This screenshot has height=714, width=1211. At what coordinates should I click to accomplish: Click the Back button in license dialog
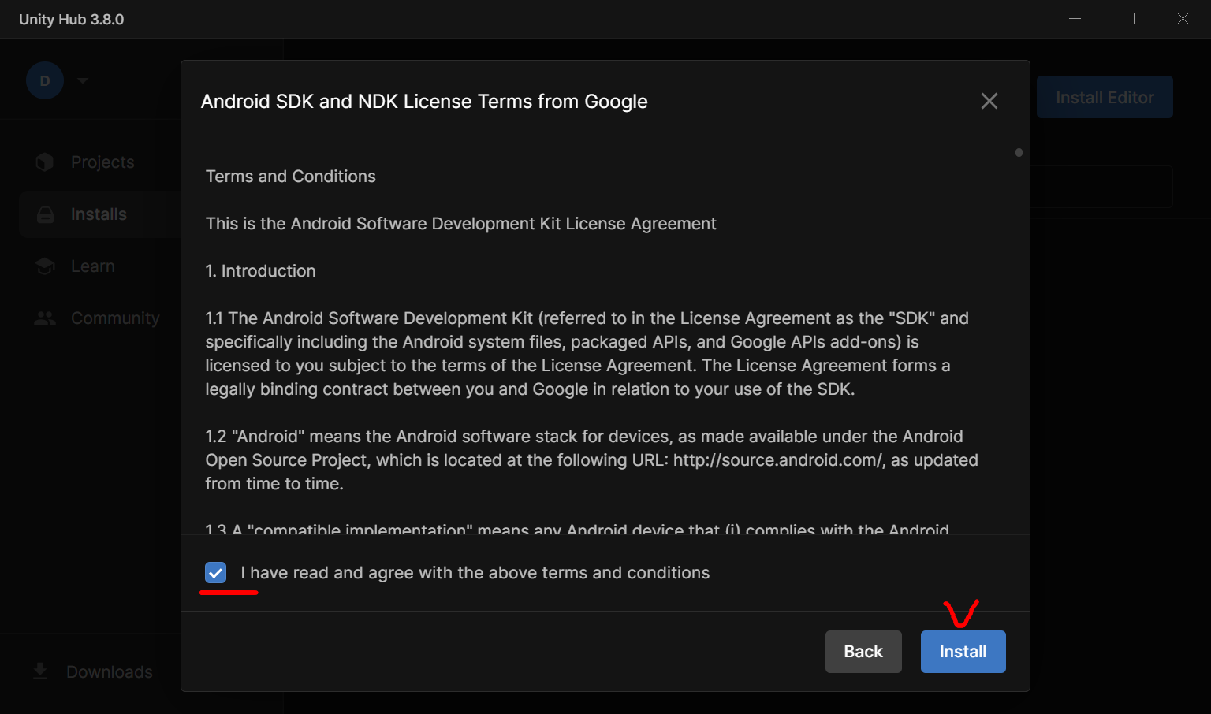point(863,652)
